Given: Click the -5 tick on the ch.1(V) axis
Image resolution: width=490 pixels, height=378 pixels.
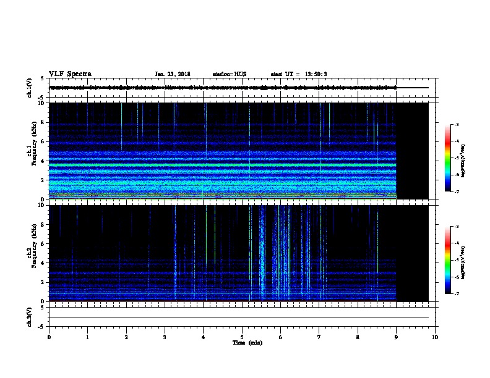Looking at the screenshot, I should tap(41, 98).
